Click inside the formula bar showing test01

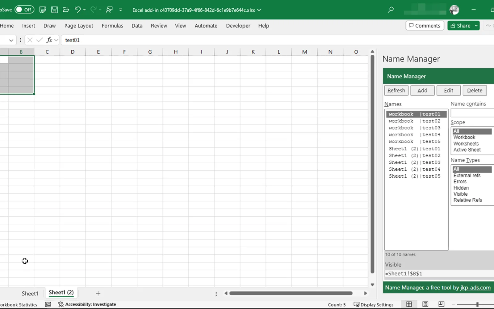(278, 40)
